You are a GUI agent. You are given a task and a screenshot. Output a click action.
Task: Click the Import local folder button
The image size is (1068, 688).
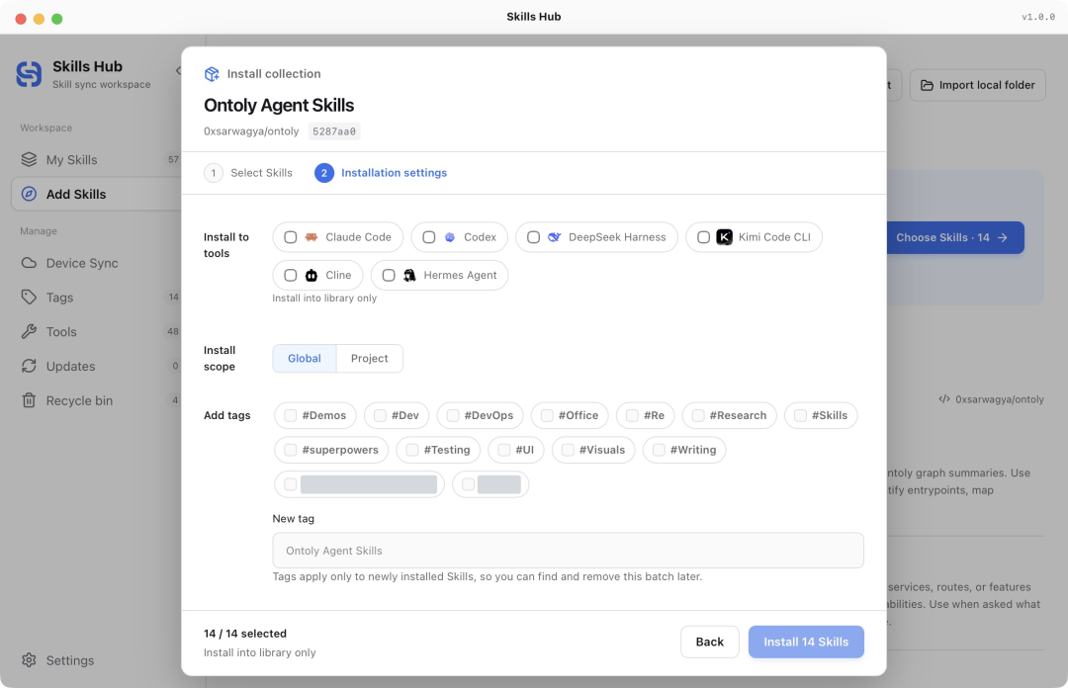click(x=977, y=85)
